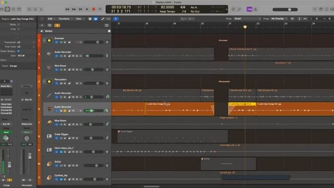
Task: Click the Cymbal_bip track icon
Action: click(x=49, y=178)
